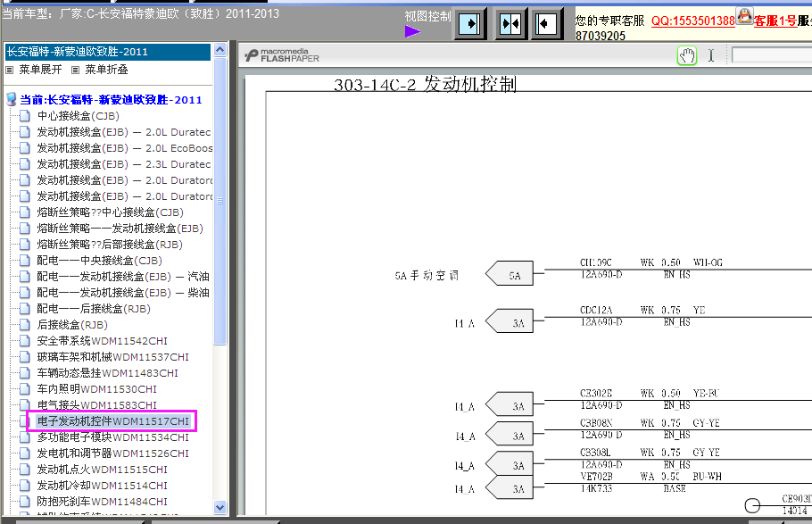Select the FlashPaper text selection cursor tool
The image size is (812, 524).
pyautogui.click(x=711, y=55)
